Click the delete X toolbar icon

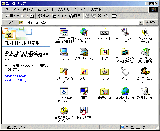coord(99,16)
